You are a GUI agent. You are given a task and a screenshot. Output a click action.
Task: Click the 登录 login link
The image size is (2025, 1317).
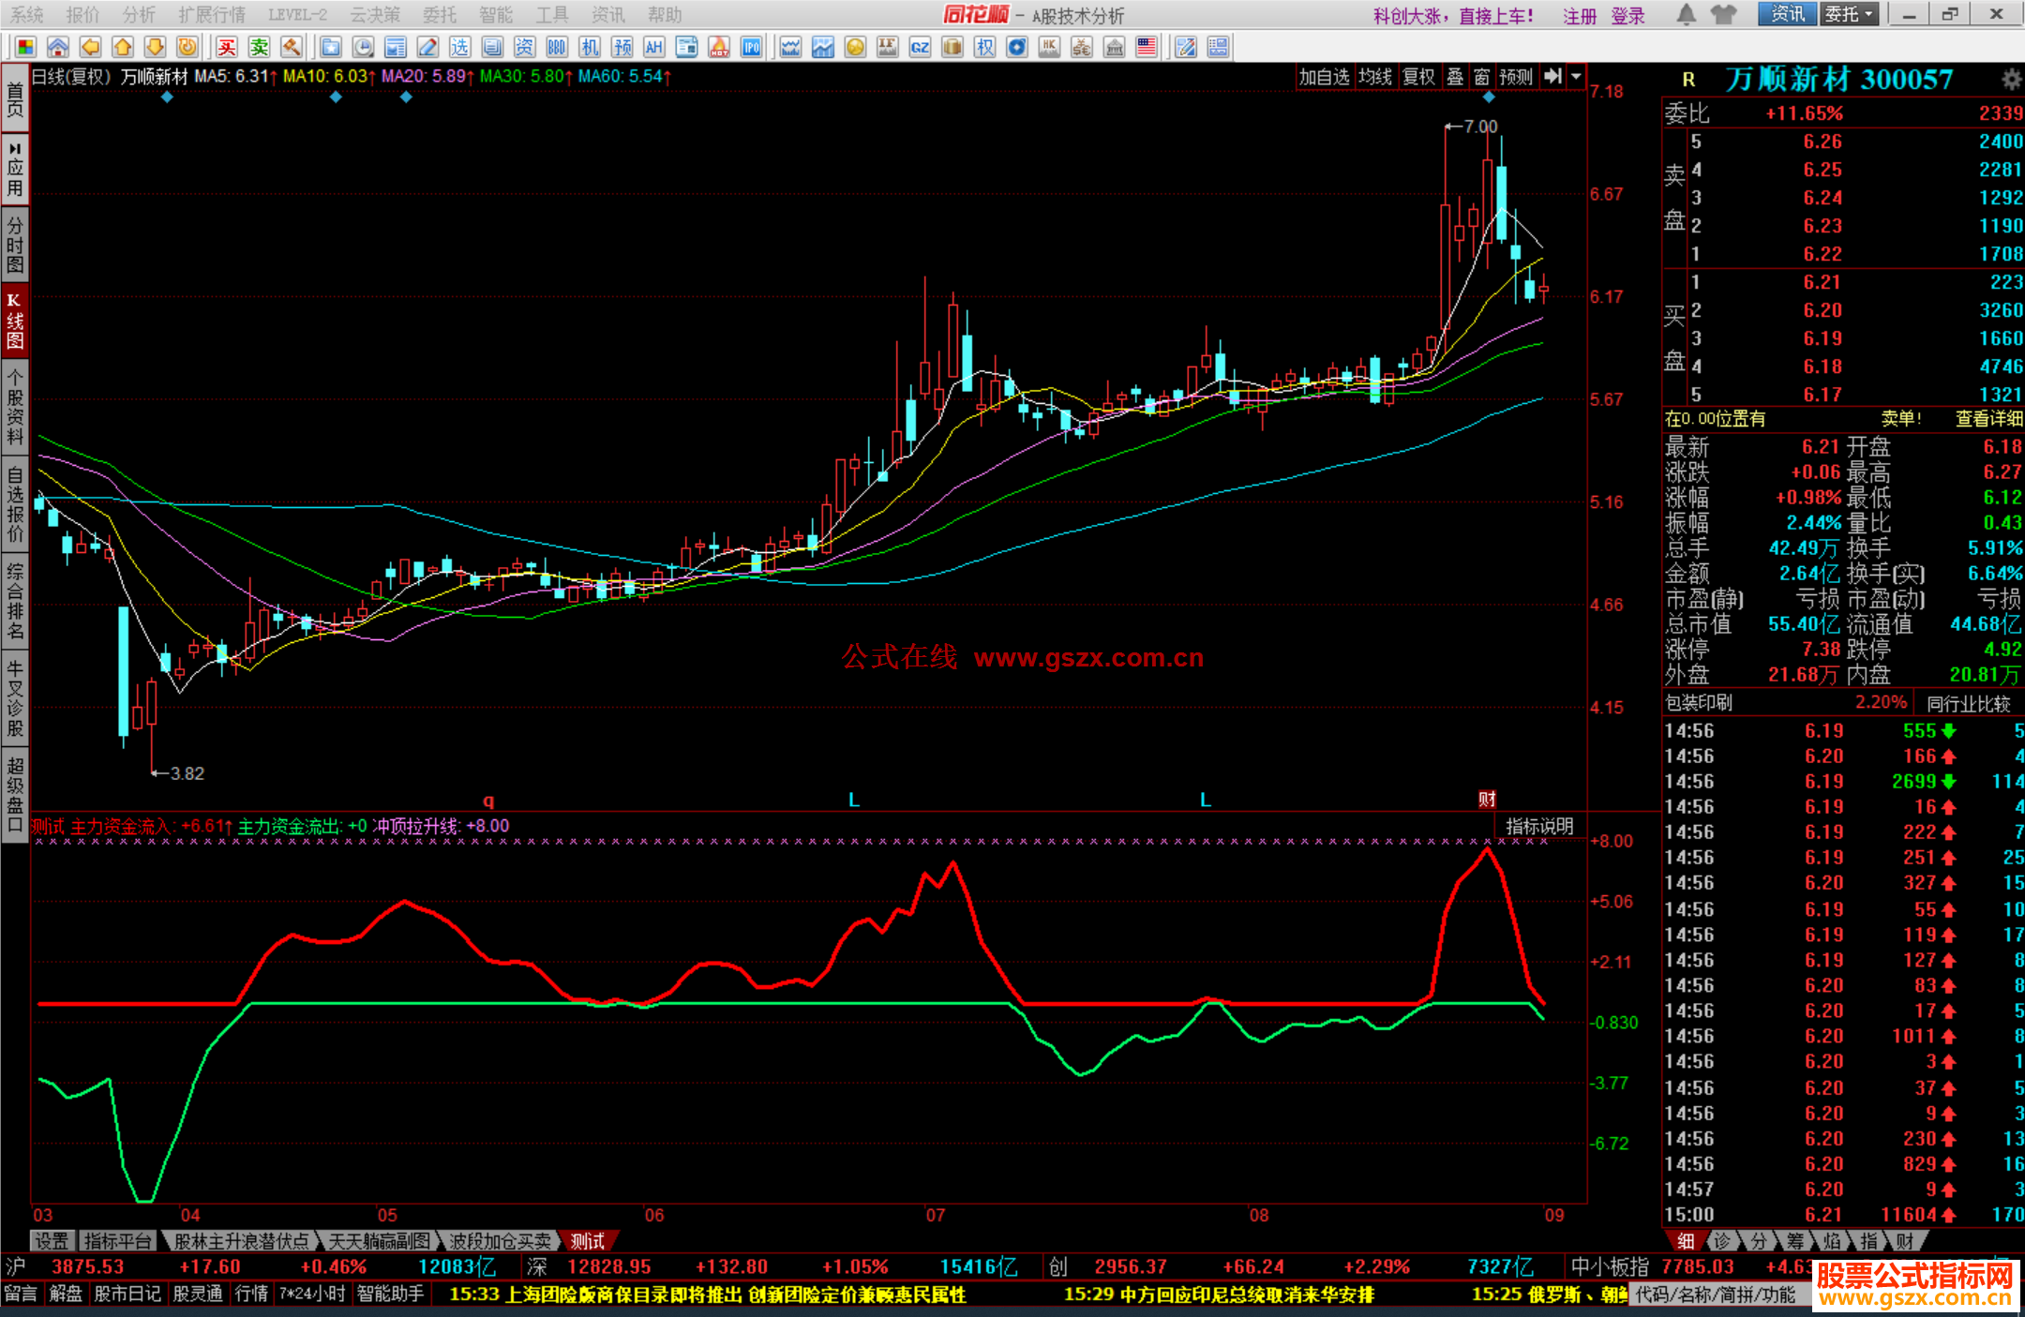tap(1627, 16)
